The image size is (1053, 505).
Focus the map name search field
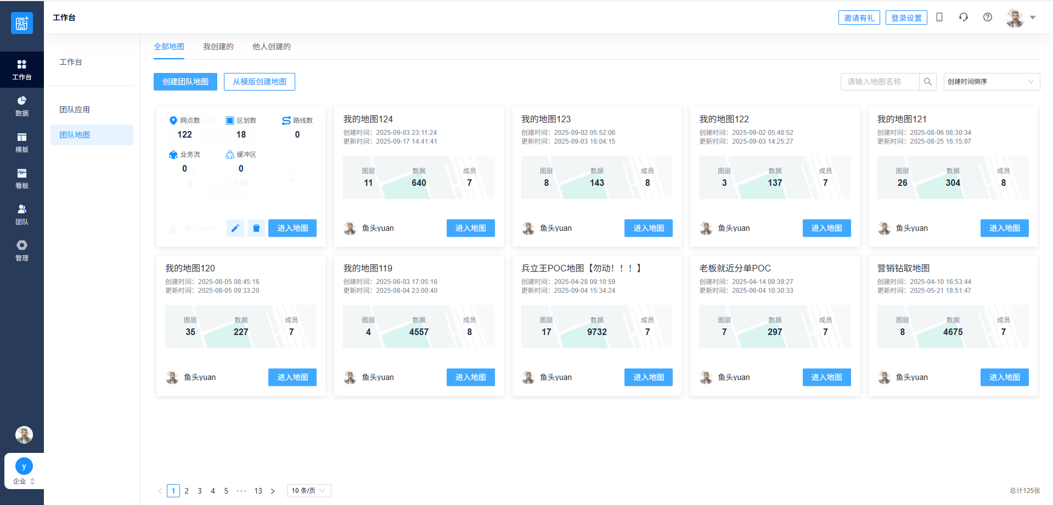(880, 82)
